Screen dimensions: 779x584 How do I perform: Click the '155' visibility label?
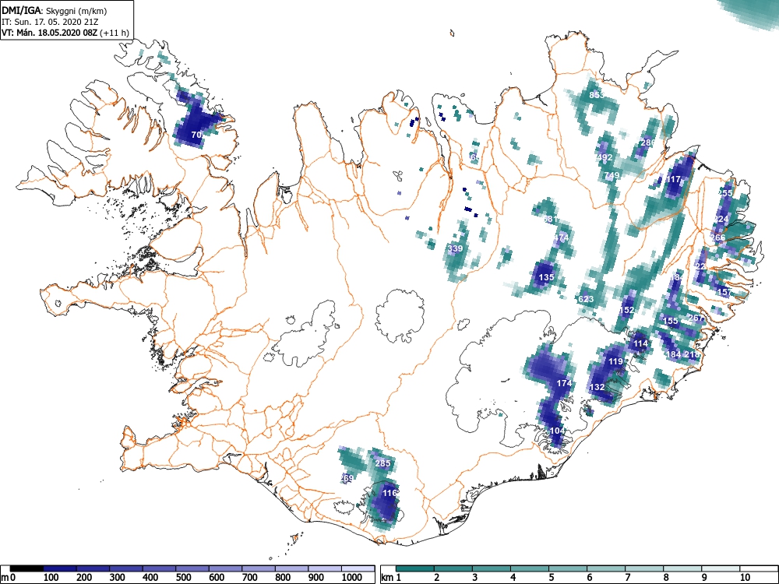tap(671, 321)
